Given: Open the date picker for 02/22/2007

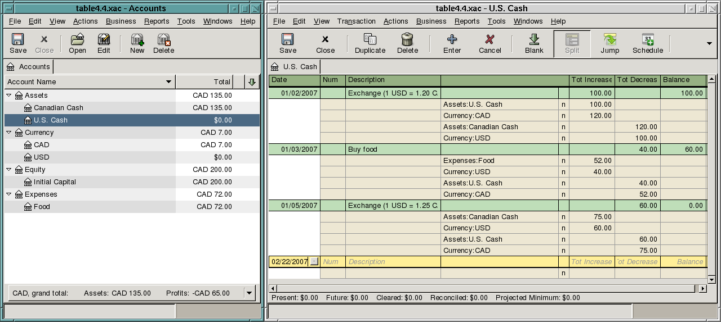Looking at the screenshot, I should click(x=314, y=262).
